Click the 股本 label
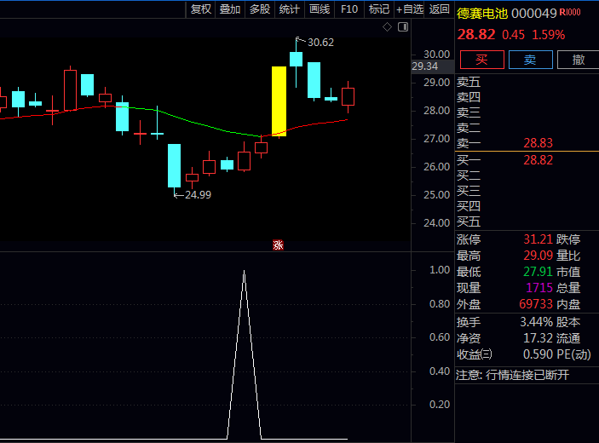The width and height of the screenshot is (599, 443). pos(568,322)
